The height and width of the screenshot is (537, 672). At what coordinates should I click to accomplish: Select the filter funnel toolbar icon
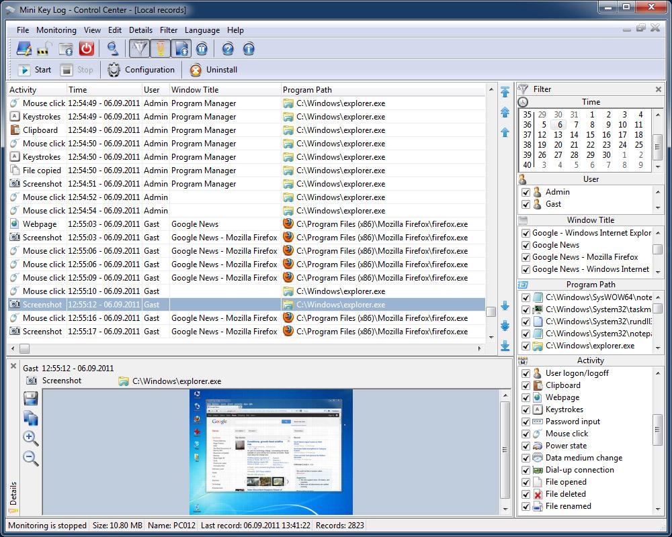(139, 48)
